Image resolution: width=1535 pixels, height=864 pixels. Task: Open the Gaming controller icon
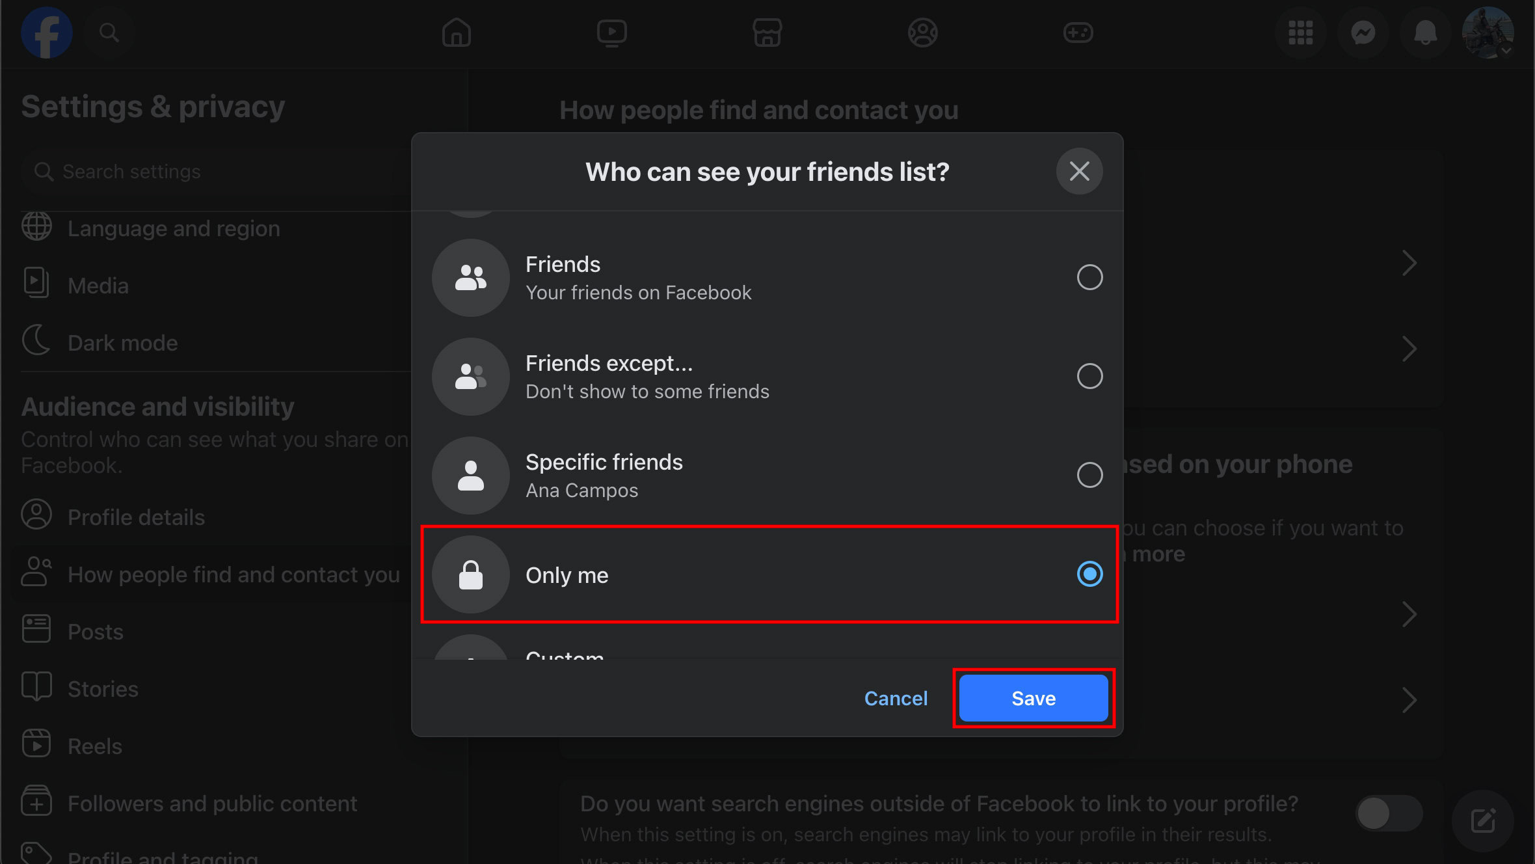coord(1078,33)
